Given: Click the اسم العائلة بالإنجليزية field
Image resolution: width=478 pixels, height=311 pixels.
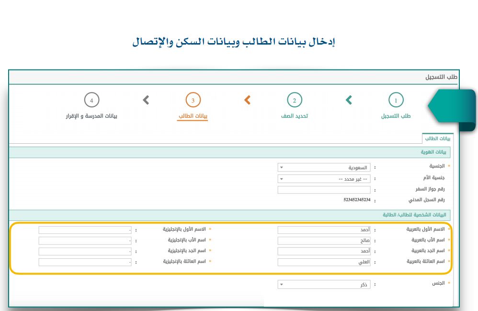Looking at the screenshot, I should pyautogui.click(x=85, y=262).
